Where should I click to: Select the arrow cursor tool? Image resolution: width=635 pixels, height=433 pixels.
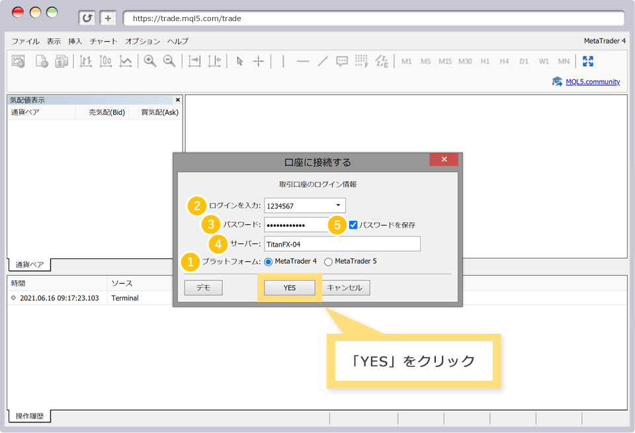pyautogui.click(x=239, y=61)
